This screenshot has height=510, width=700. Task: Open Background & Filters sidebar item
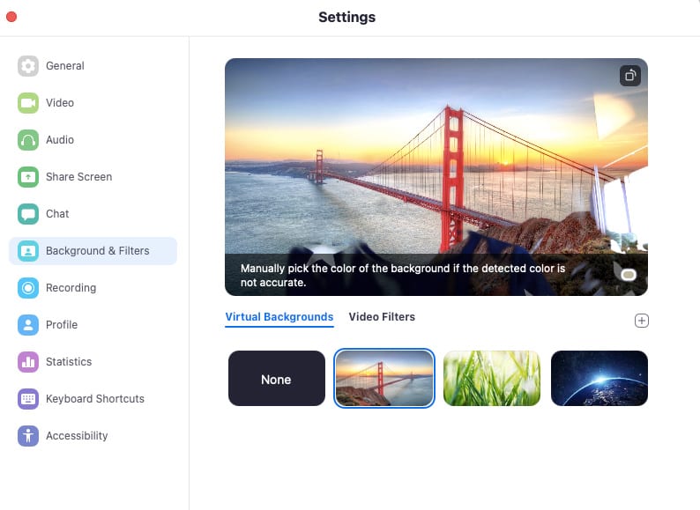coord(93,251)
